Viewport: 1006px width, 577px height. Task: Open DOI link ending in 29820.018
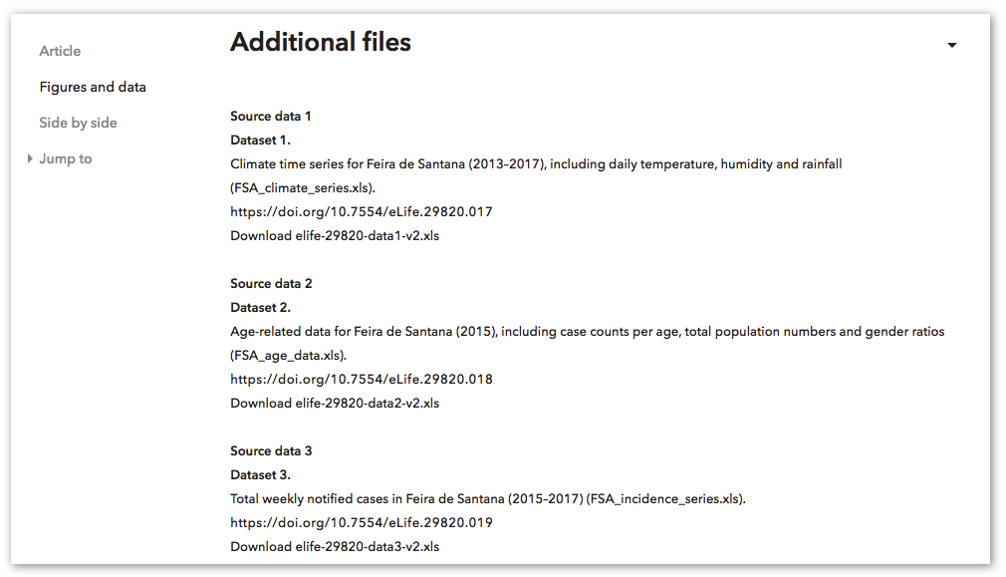point(362,380)
